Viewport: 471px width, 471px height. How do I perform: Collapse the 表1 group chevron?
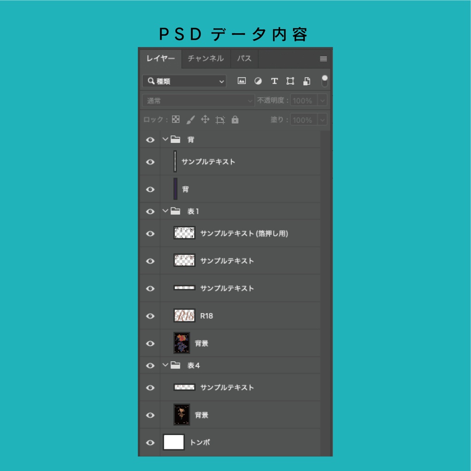click(165, 211)
